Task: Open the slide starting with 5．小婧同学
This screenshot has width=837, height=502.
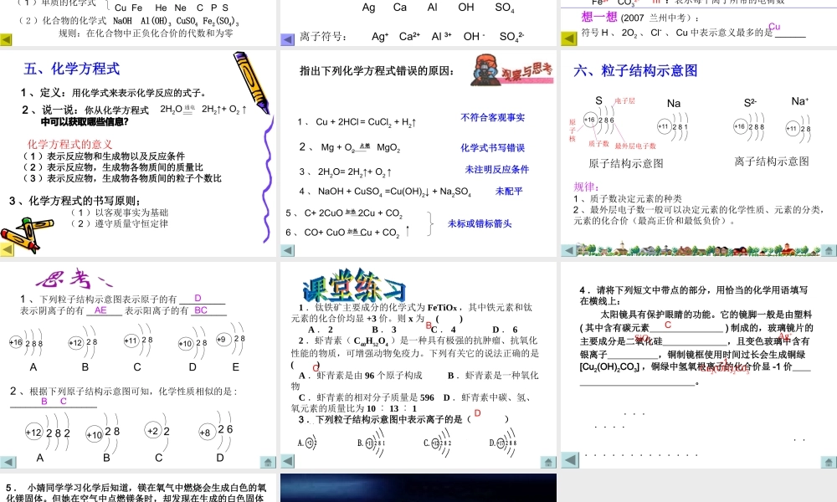Action: tap(138, 488)
